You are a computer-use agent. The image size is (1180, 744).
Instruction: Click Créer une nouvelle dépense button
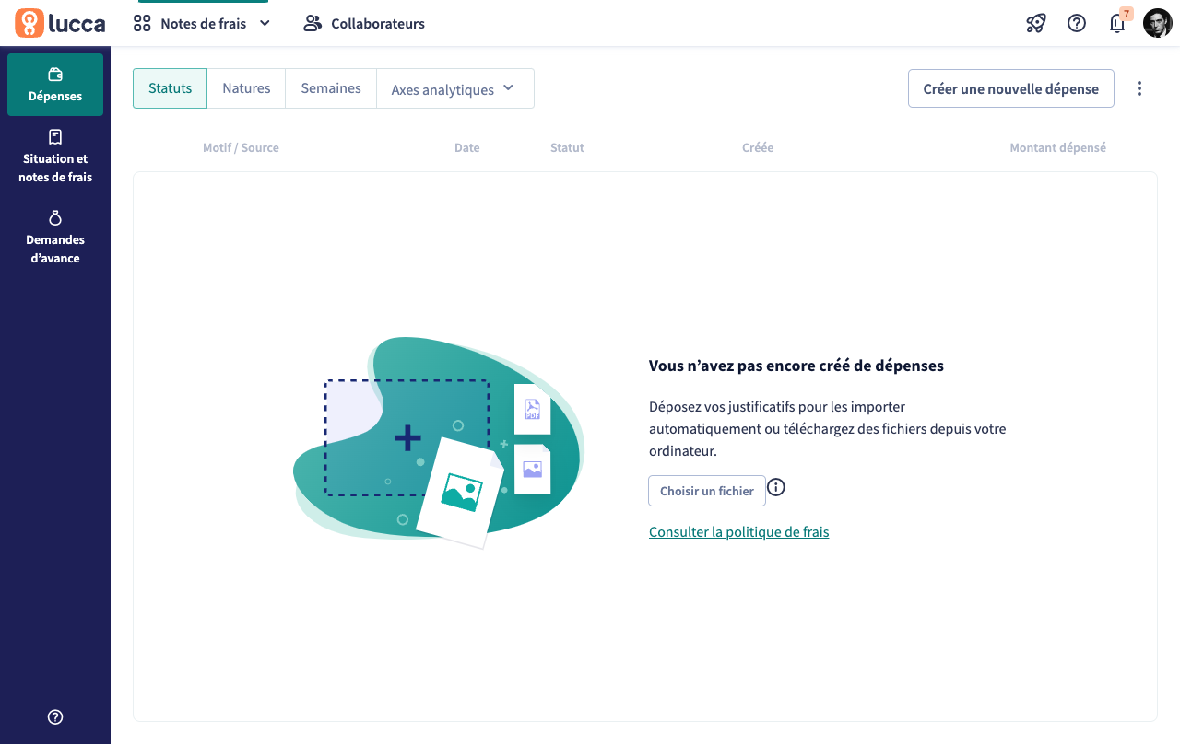pyautogui.click(x=1010, y=89)
